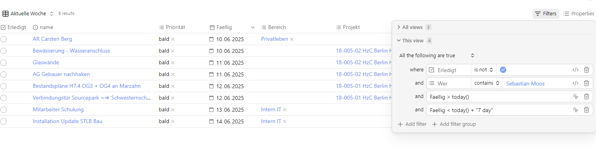Delete the Wer contains filter via trash icon
This screenshot has height=165, width=596.
click(586, 83)
